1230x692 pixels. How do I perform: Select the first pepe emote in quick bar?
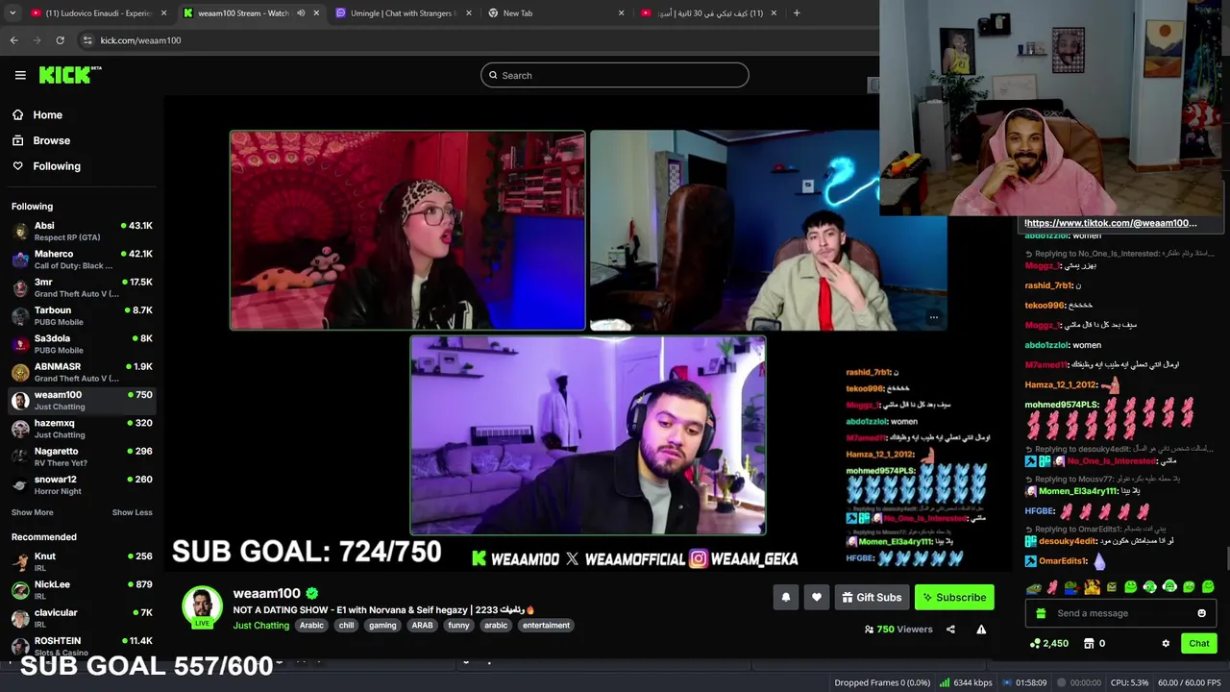pos(1034,586)
